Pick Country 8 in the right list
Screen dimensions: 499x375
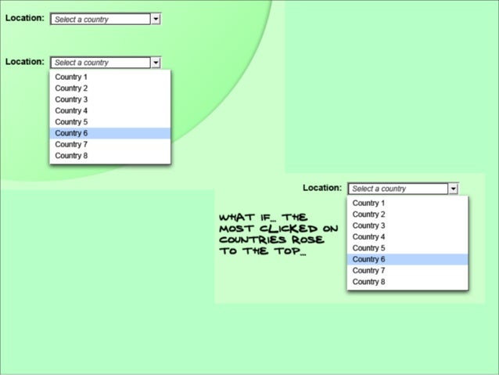pyautogui.click(x=407, y=282)
